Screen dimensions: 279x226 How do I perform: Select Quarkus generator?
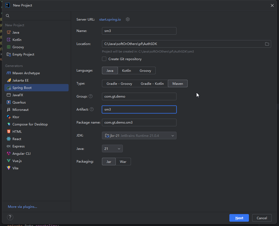click(x=36, y=102)
